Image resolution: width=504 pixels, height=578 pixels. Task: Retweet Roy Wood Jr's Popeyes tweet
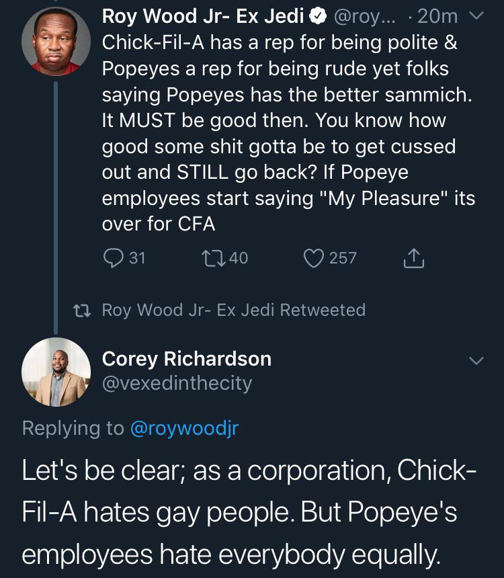tap(211, 258)
